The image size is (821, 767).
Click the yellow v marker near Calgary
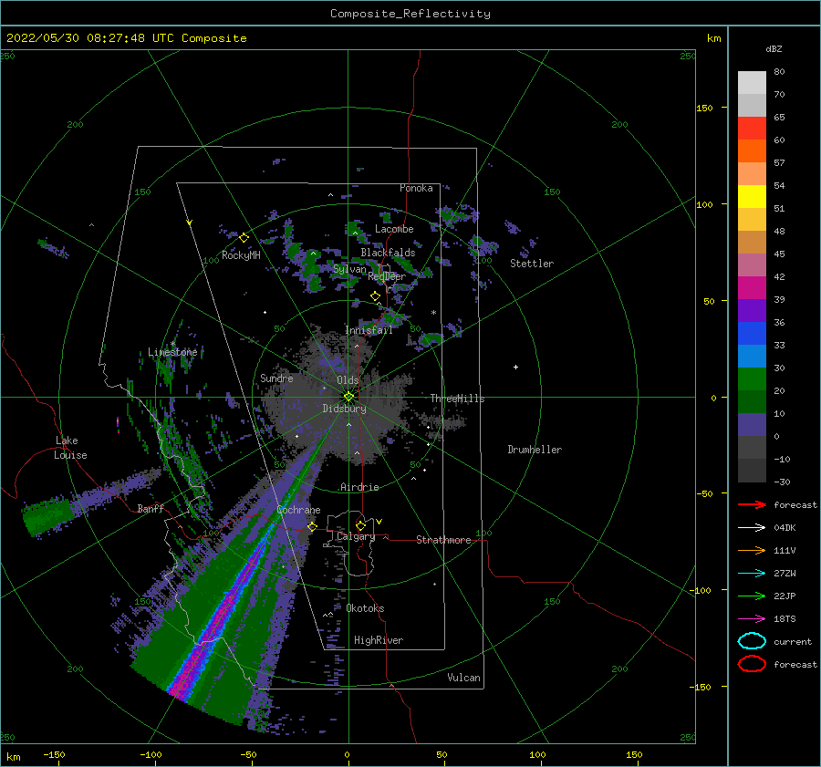click(379, 522)
